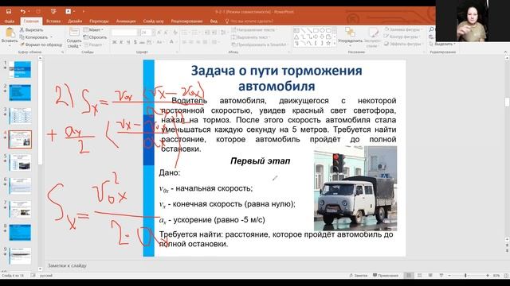Open the font name combo box
The height and width of the screenshot is (286, 510).
[125, 33]
